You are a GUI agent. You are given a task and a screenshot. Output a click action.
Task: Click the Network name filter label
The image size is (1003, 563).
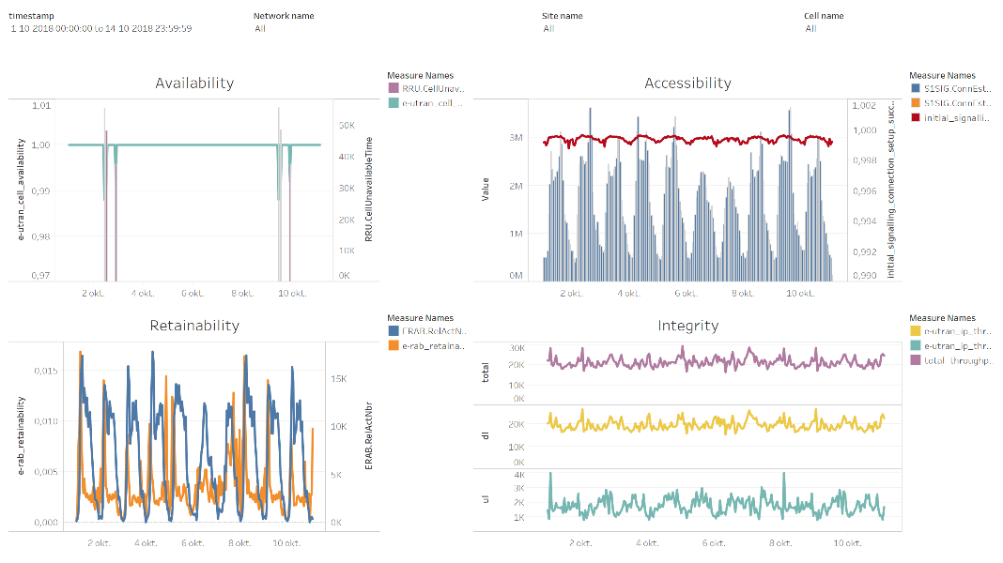pyautogui.click(x=284, y=16)
